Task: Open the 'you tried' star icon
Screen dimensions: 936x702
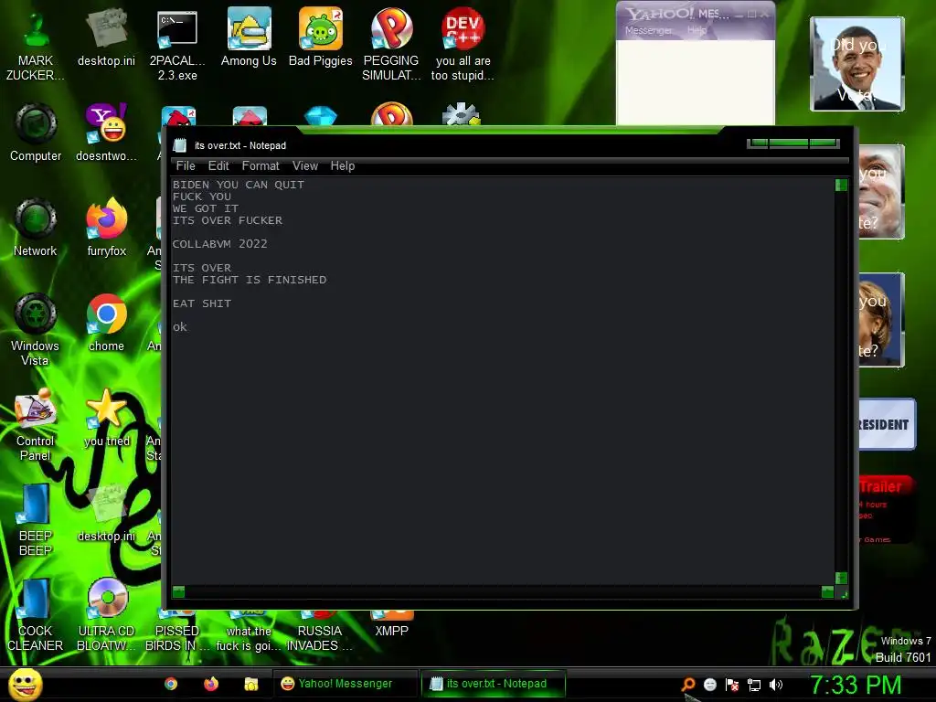Action: point(106,419)
